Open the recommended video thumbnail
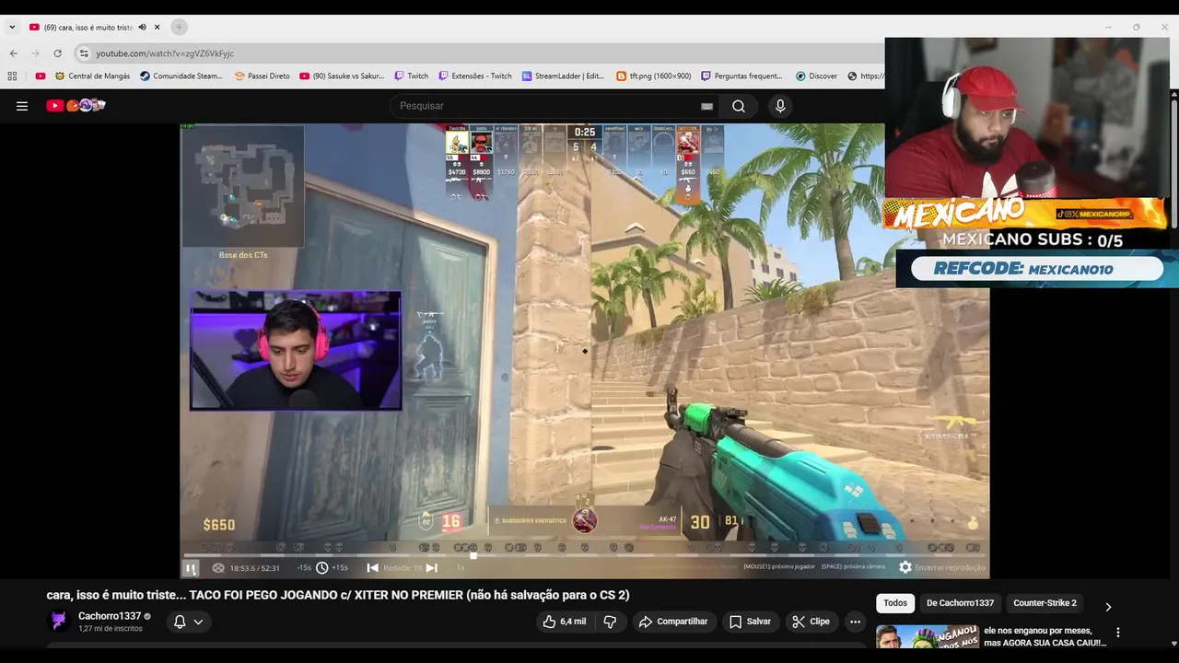Screen dimensions: 1179x663 pos(927,637)
